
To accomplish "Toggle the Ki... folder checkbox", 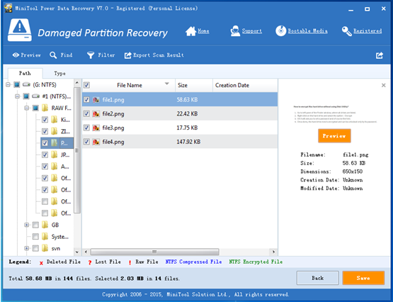I will click(45, 120).
